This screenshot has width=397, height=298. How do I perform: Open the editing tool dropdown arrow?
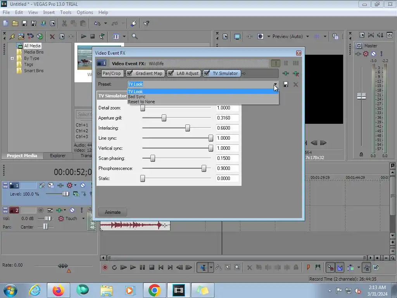click(211, 267)
